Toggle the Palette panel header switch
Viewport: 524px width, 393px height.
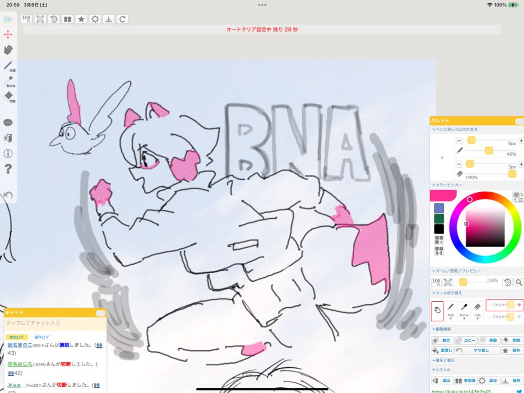click(x=520, y=121)
